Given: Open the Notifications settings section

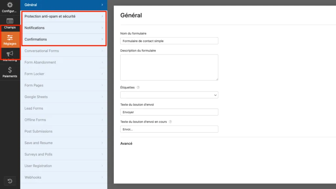Looking at the screenshot, I should click(64, 28).
